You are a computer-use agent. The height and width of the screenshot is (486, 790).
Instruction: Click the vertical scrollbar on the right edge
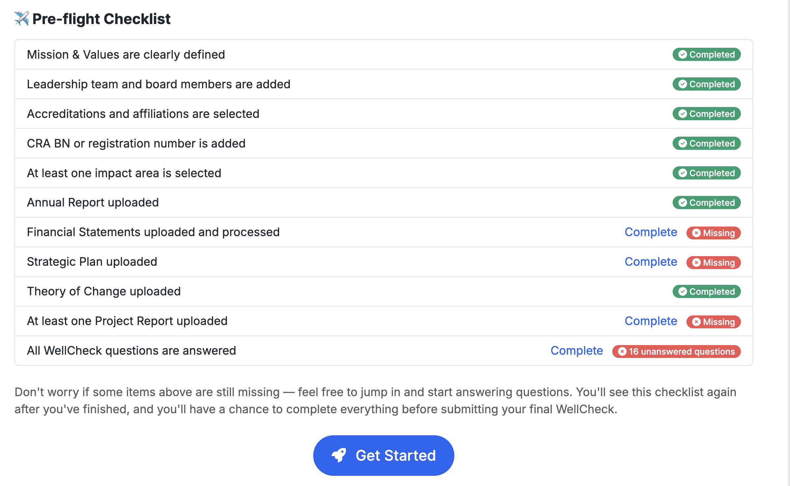(788, 230)
